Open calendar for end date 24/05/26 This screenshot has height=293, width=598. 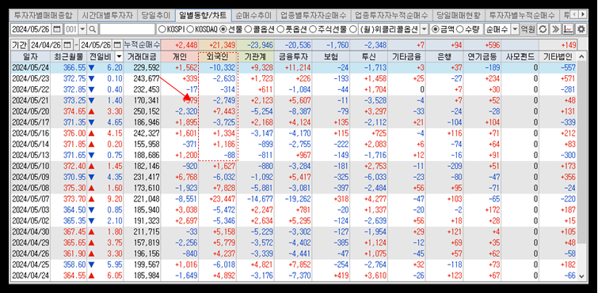117,45
